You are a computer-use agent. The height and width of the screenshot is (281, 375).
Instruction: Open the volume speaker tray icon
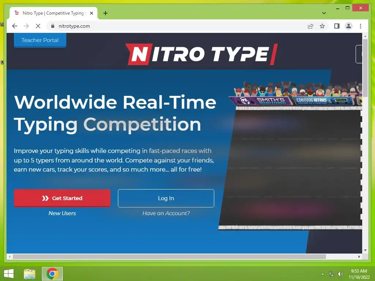click(340, 274)
